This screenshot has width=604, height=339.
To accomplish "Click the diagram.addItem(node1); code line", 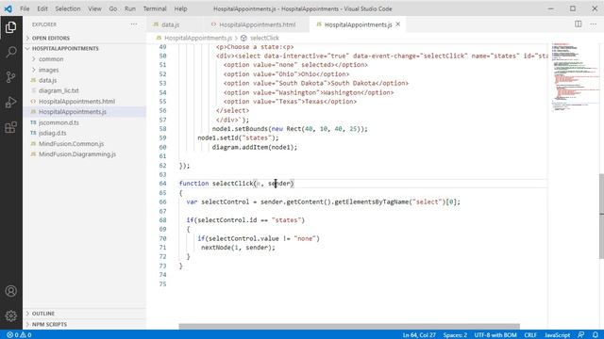I will click(x=255, y=147).
